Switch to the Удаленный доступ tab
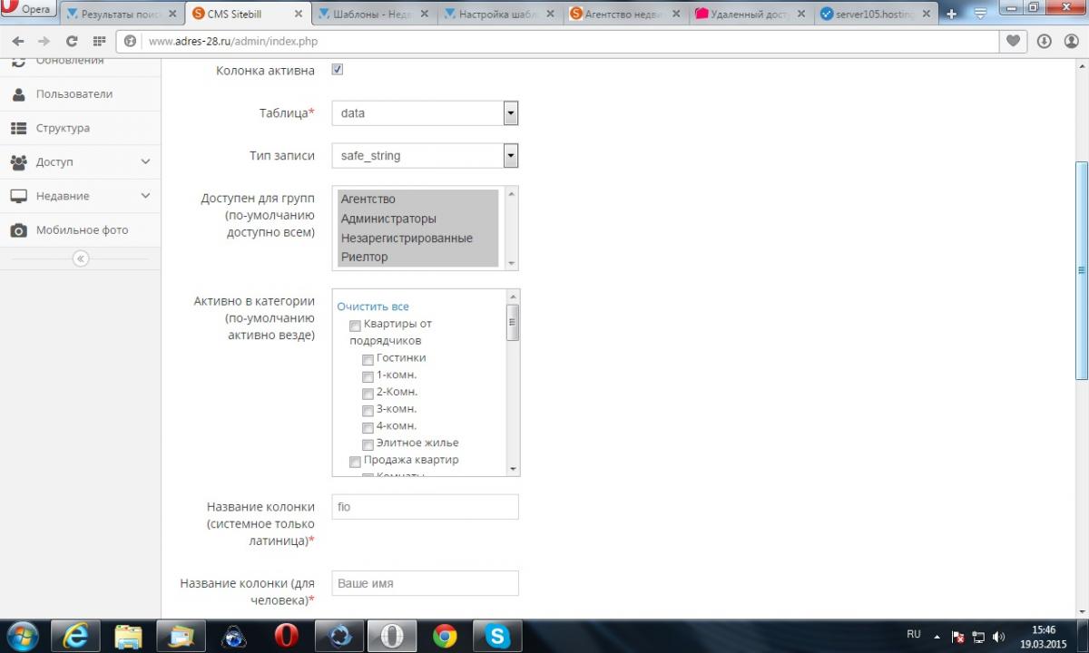The width and height of the screenshot is (1089, 653). [751, 15]
